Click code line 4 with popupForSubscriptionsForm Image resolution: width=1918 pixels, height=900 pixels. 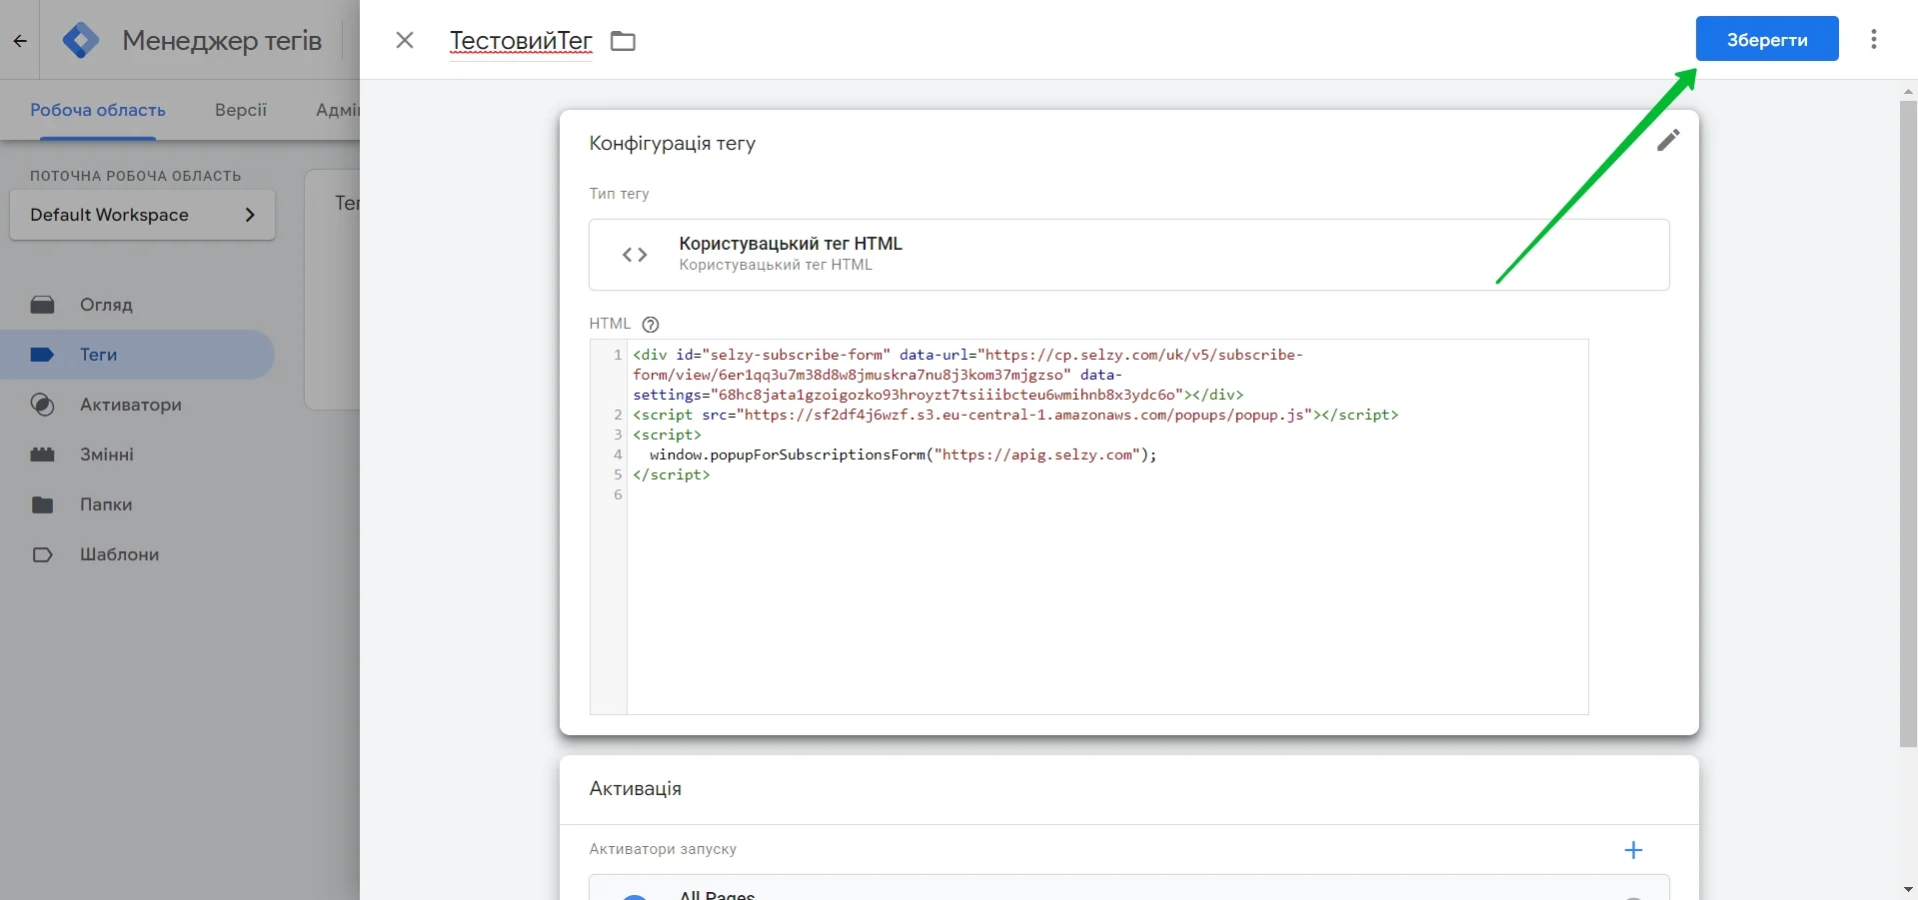[904, 454]
